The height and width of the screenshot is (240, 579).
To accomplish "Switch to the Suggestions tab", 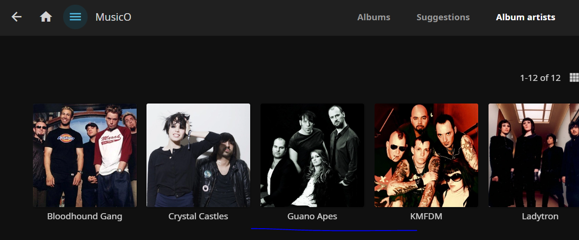I will pyautogui.click(x=443, y=17).
